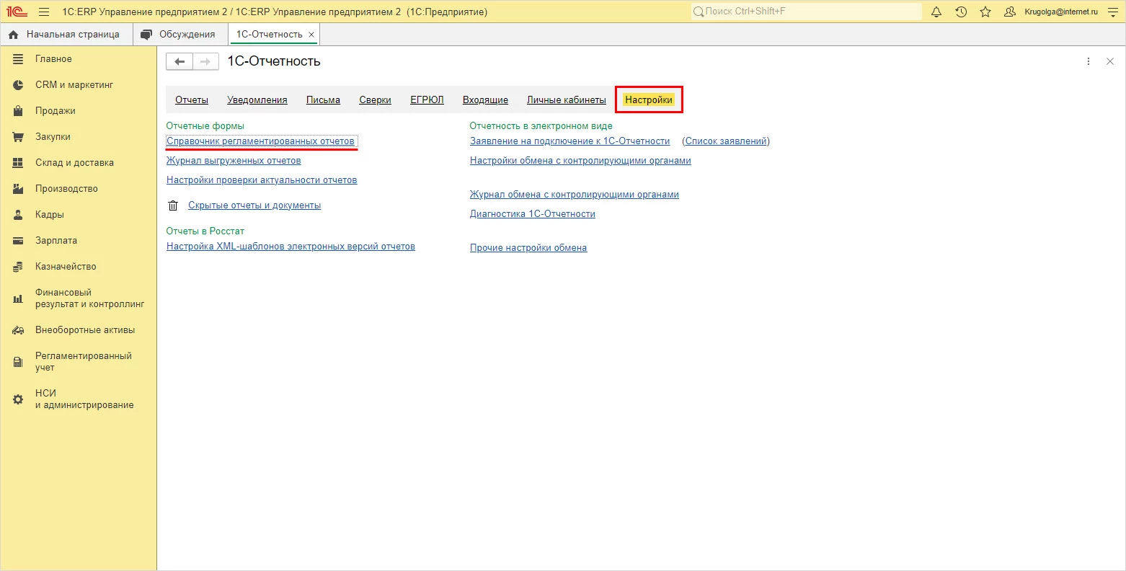The height and width of the screenshot is (571, 1126).
Task: Close the 1С-Отчетность form with X
Action: point(1110,62)
